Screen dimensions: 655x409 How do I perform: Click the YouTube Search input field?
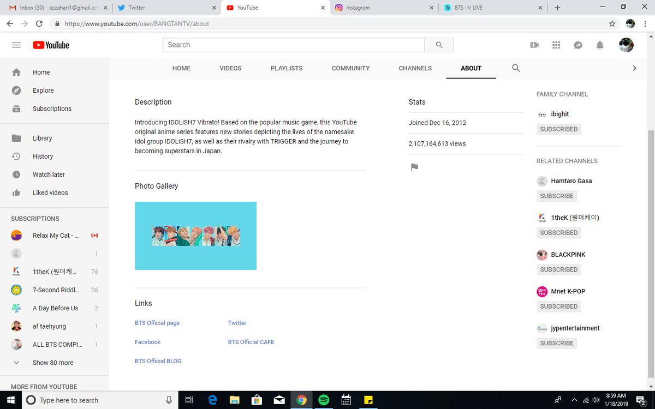294,45
